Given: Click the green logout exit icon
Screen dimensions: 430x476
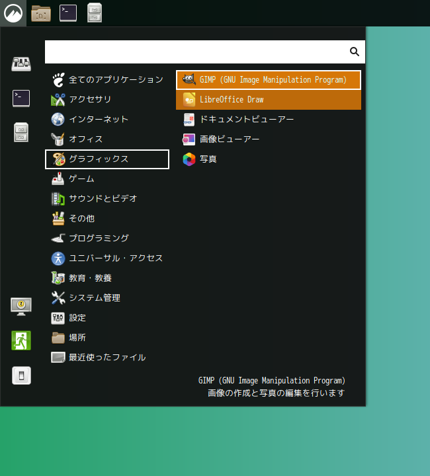Looking at the screenshot, I should [x=21, y=340].
